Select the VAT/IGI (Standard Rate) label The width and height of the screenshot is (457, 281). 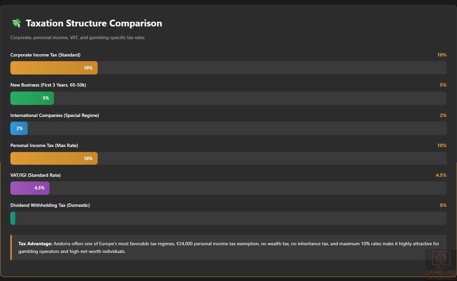coord(35,175)
